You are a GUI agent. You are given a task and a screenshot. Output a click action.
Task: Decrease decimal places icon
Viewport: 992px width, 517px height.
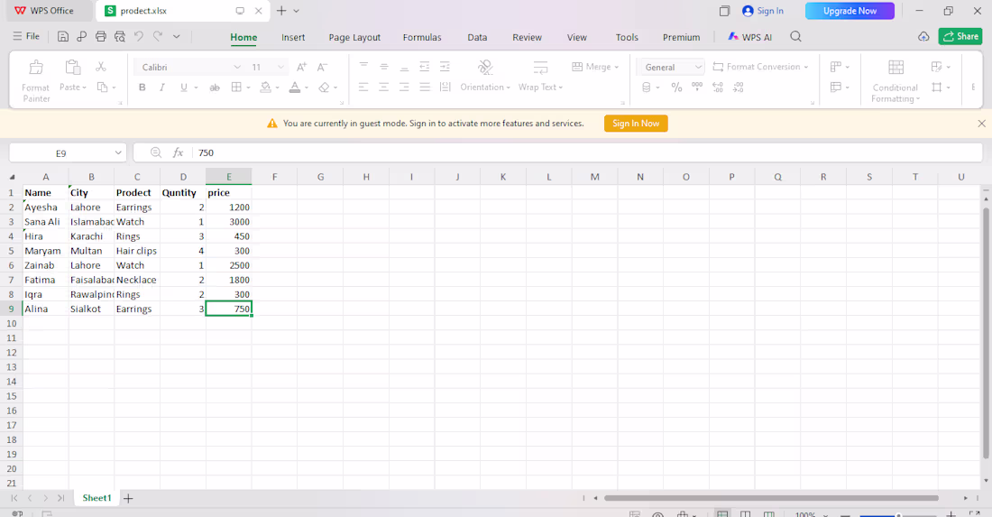pos(739,88)
